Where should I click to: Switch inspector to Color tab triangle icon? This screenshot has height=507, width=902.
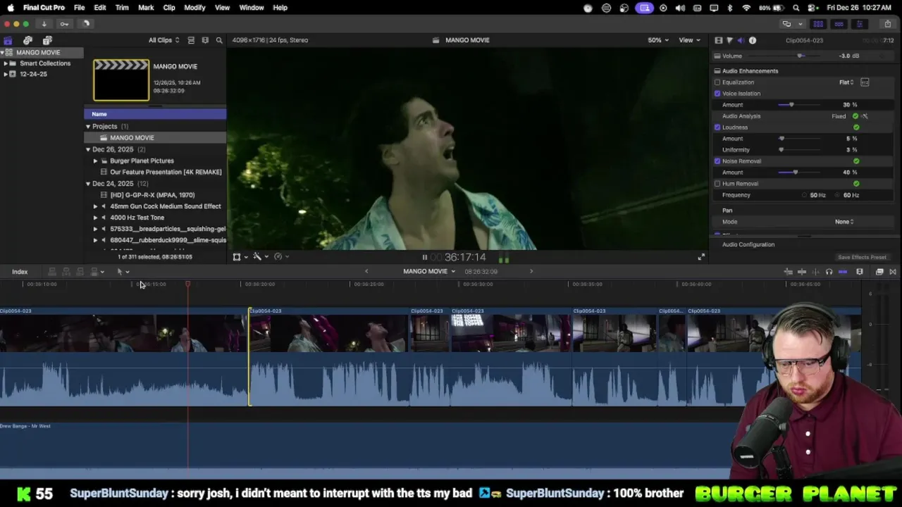click(729, 40)
